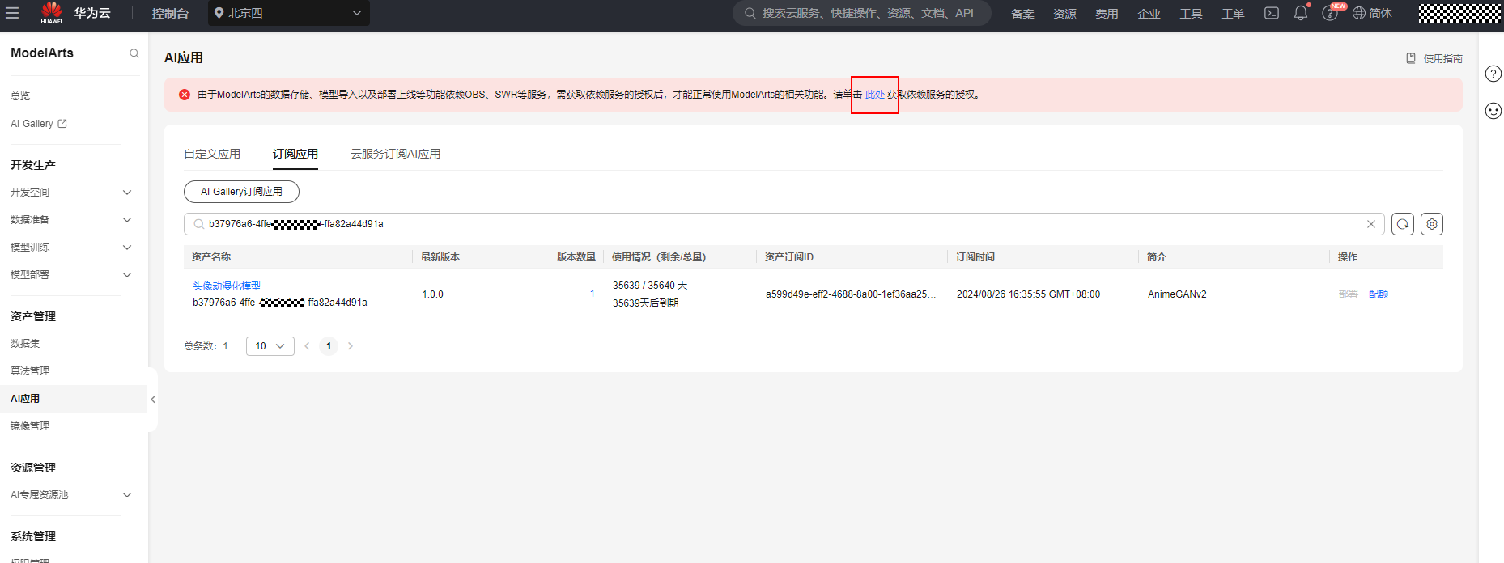Click the 1.0.0 version cell
Screen dimensions: 1504x563
[x=433, y=294]
